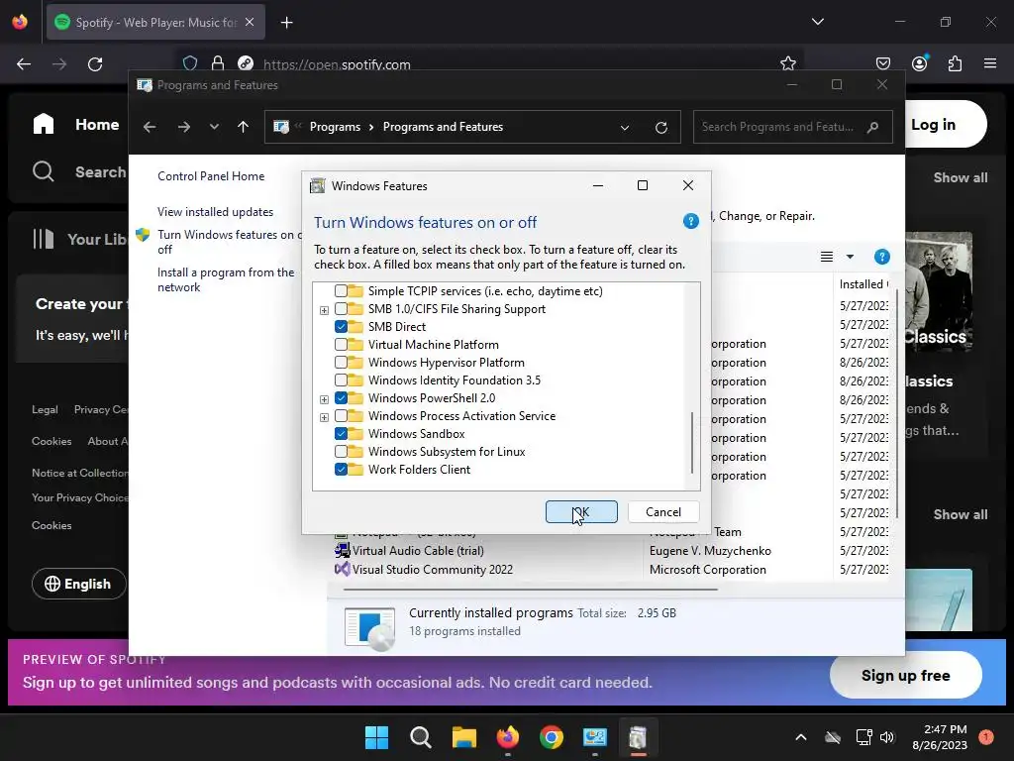
Task: Expand SMB 1.0/CIFS File Sharing Support node
Action: point(324,310)
